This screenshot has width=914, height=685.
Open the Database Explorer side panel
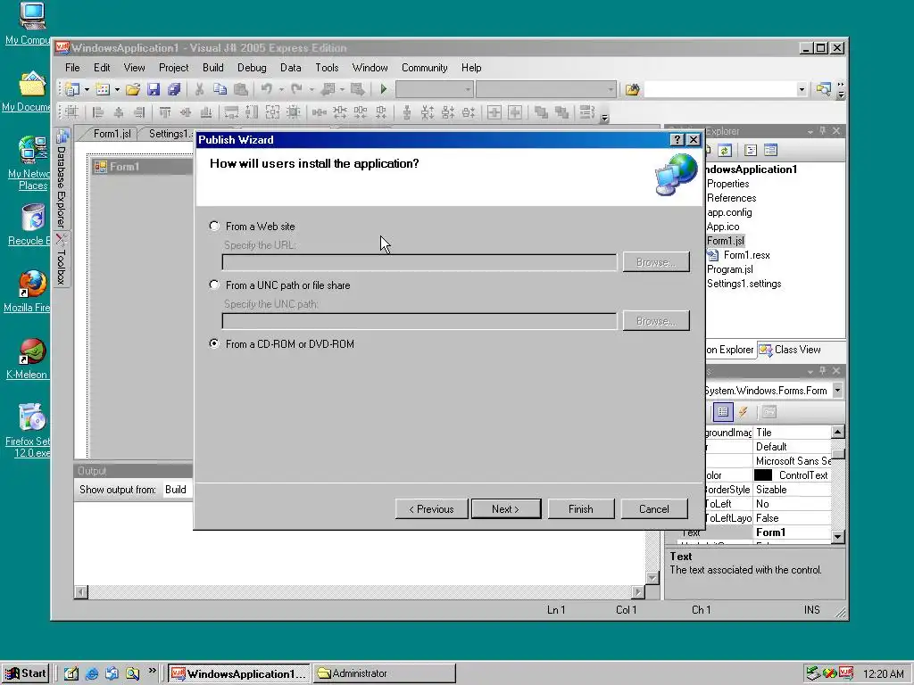pos(62,178)
